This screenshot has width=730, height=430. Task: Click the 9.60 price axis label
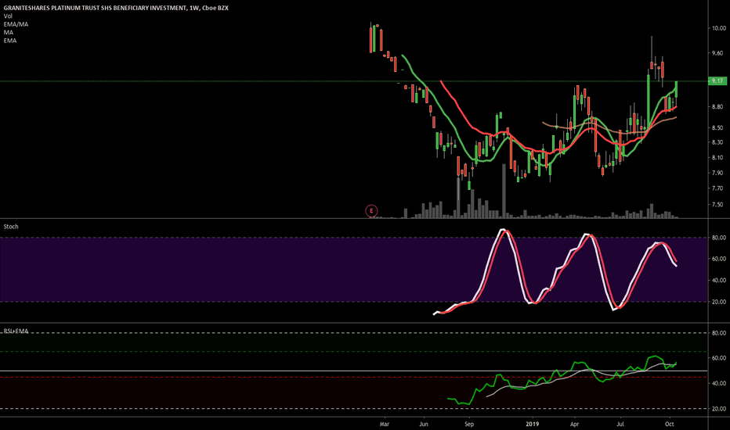point(718,53)
